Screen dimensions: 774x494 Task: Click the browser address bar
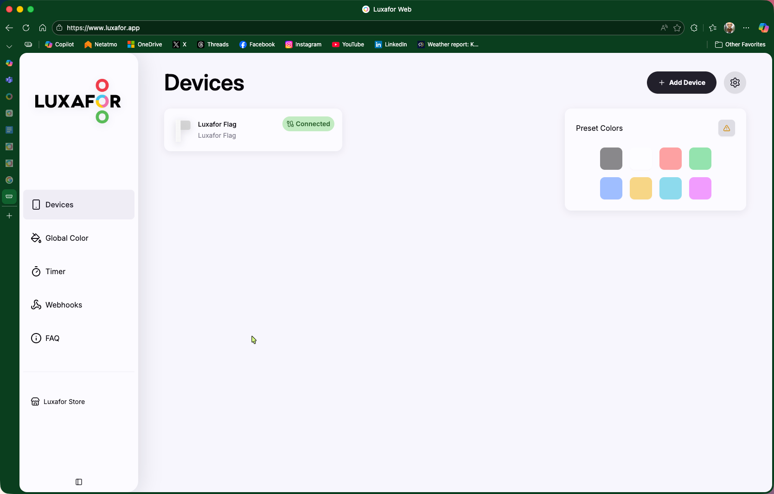tap(325, 28)
